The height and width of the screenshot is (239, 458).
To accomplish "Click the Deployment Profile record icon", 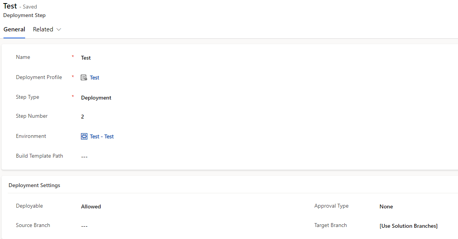I will pos(84,77).
